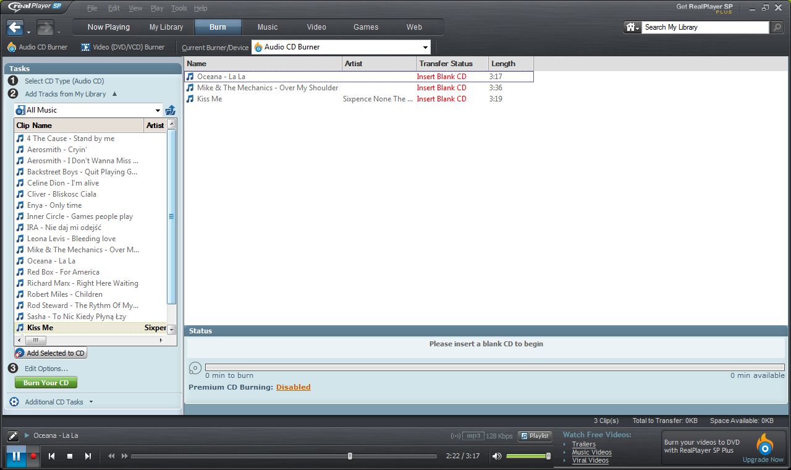The width and height of the screenshot is (791, 470).
Task: Pause playback with the pause button
Action: 16,456
